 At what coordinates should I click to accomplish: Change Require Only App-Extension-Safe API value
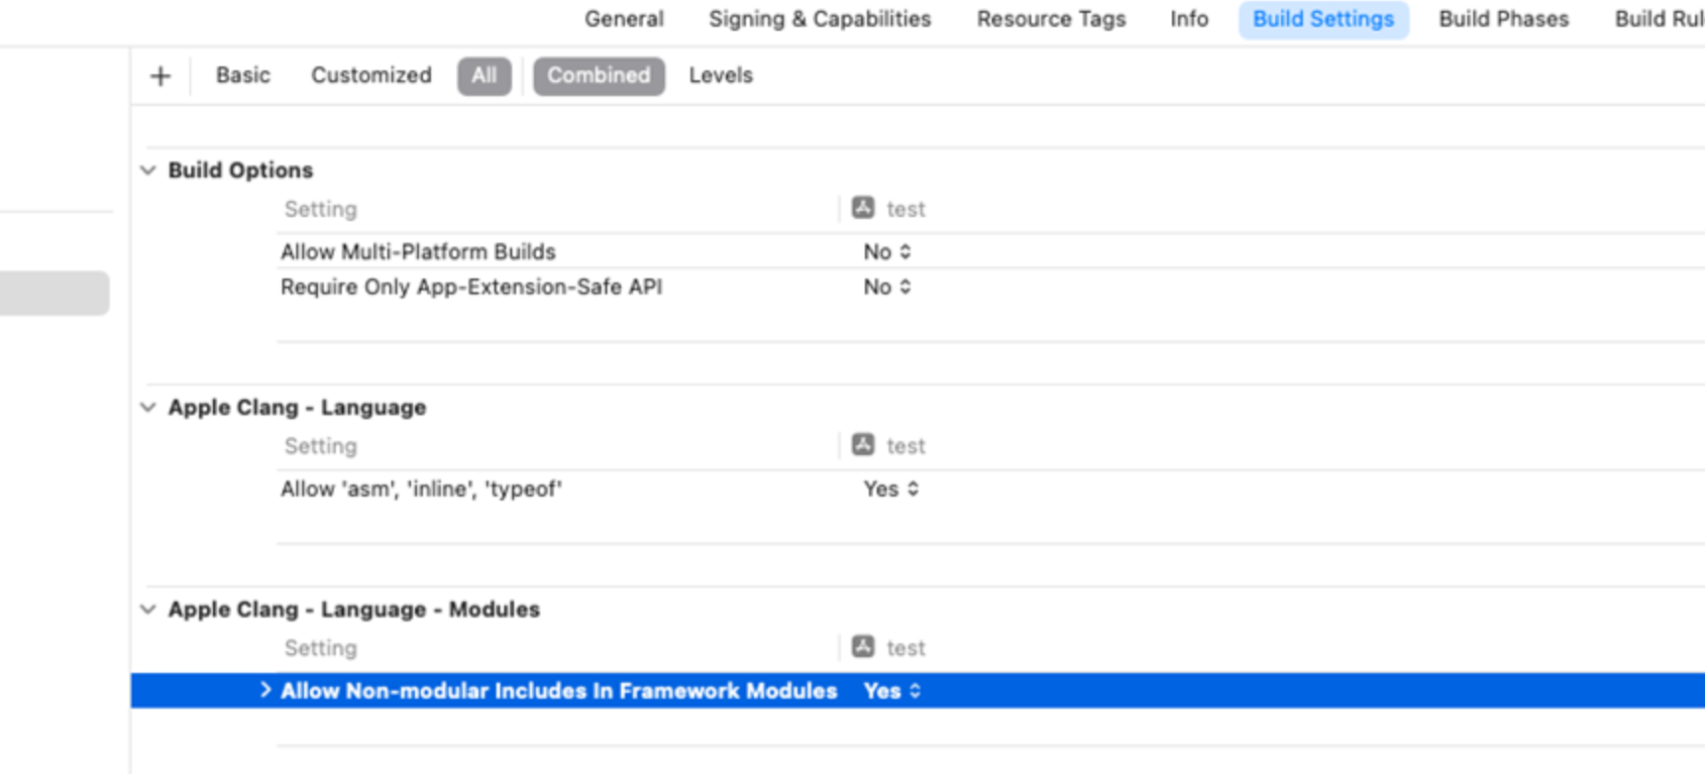[887, 287]
